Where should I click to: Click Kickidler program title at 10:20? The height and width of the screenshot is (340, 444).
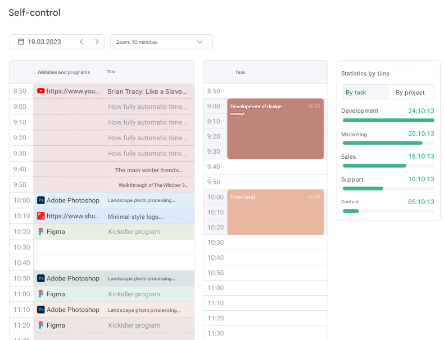point(134,232)
